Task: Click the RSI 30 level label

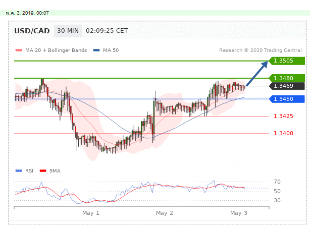Action: (x=277, y=201)
